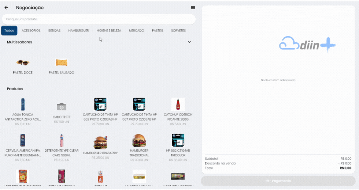Choose Hamburger Tradicional product
This screenshot has height=190, width=359.
pos(139,141)
